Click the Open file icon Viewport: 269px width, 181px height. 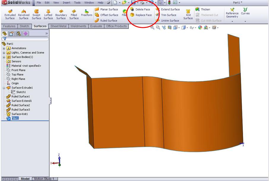(124, 2)
